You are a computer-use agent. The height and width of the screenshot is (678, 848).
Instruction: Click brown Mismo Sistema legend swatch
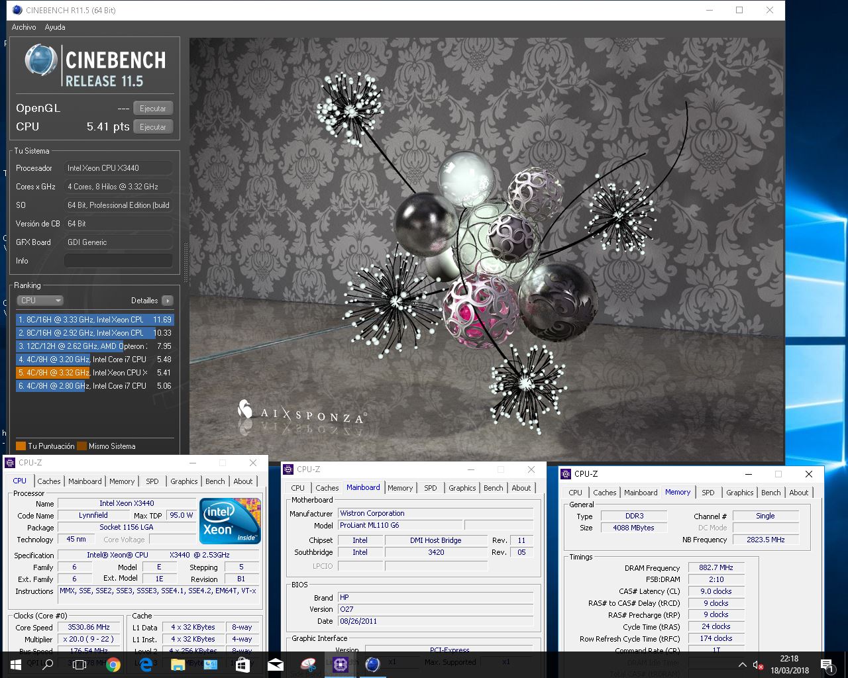point(81,446)
